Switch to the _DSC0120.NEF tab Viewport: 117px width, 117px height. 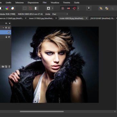coord(102,18)
